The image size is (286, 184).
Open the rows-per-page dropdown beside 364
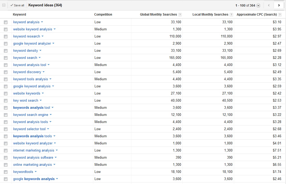[x=258, y=6]
